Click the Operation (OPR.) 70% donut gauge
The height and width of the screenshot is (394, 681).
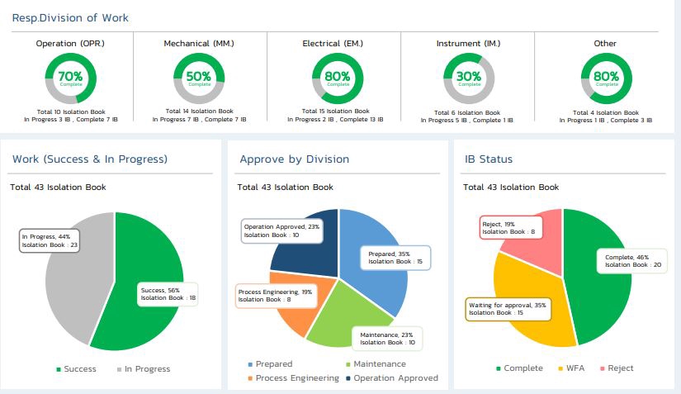click(x=71, y=78)
